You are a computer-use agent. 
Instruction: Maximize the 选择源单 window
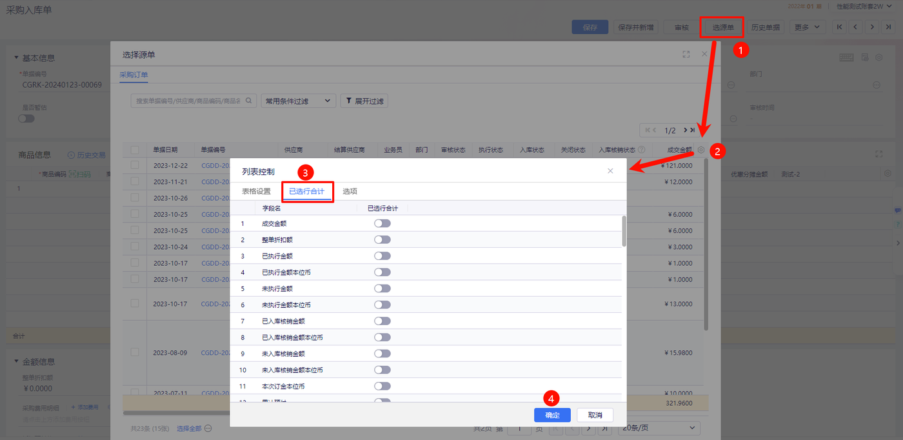coord(686,54)
